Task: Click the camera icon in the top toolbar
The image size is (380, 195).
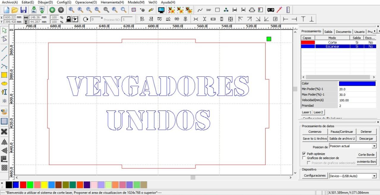Action: (271, 10)
